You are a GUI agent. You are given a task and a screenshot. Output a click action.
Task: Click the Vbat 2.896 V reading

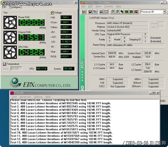coord(66,51)
